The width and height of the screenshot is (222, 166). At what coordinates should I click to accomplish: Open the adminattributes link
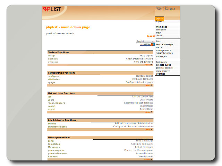[x=57, y=127]
